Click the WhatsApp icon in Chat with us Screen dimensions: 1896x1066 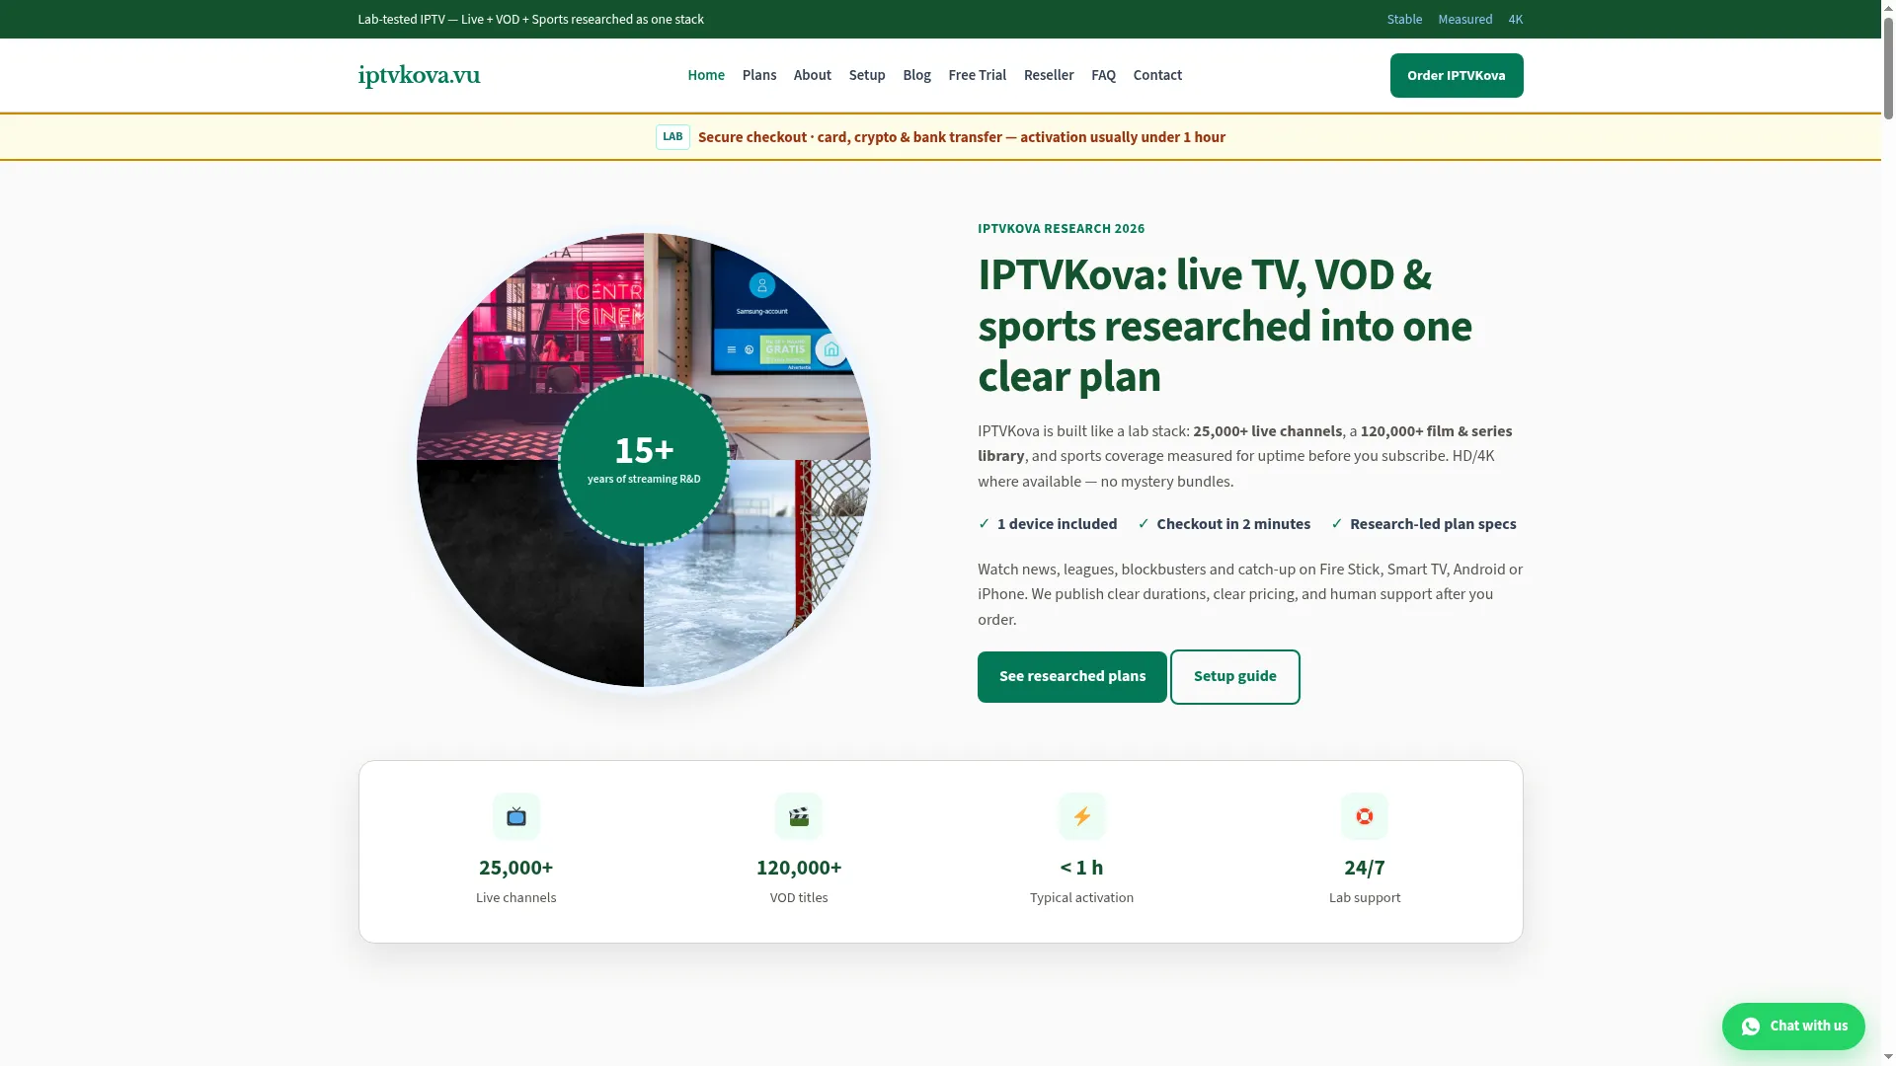[1751, 1027]
